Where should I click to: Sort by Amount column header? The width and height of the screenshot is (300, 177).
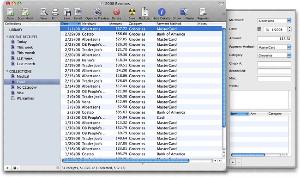point(119,24)
